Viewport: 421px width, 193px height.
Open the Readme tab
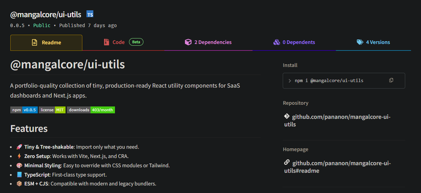coord(46,43)
